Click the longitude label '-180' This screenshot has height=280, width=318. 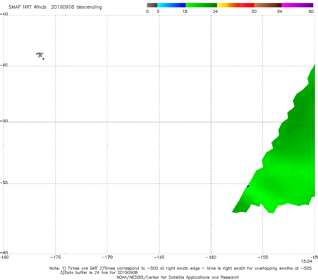tap(4, 257)
